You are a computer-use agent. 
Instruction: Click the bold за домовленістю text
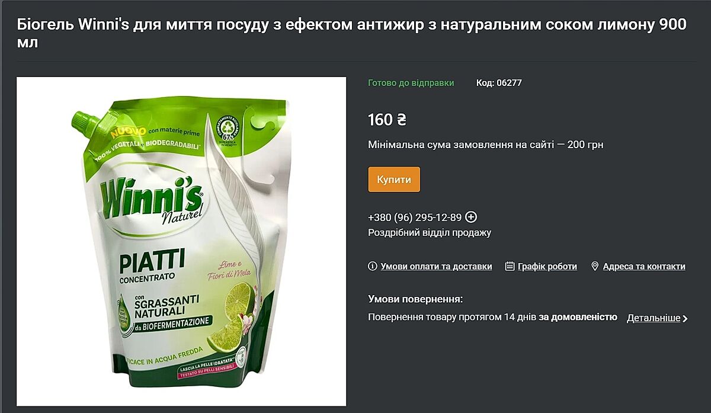[578, 318]
